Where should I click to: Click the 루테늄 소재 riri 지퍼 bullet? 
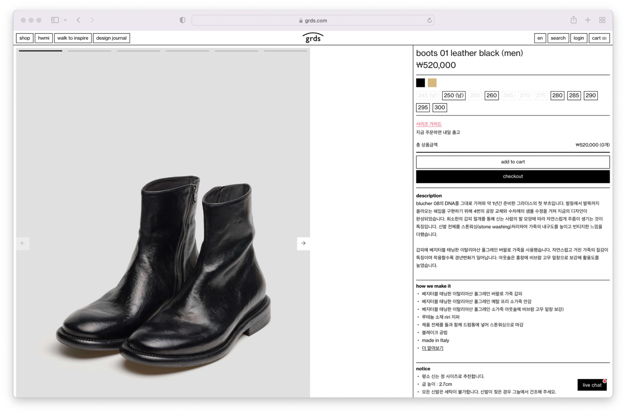tap(441, 317)
